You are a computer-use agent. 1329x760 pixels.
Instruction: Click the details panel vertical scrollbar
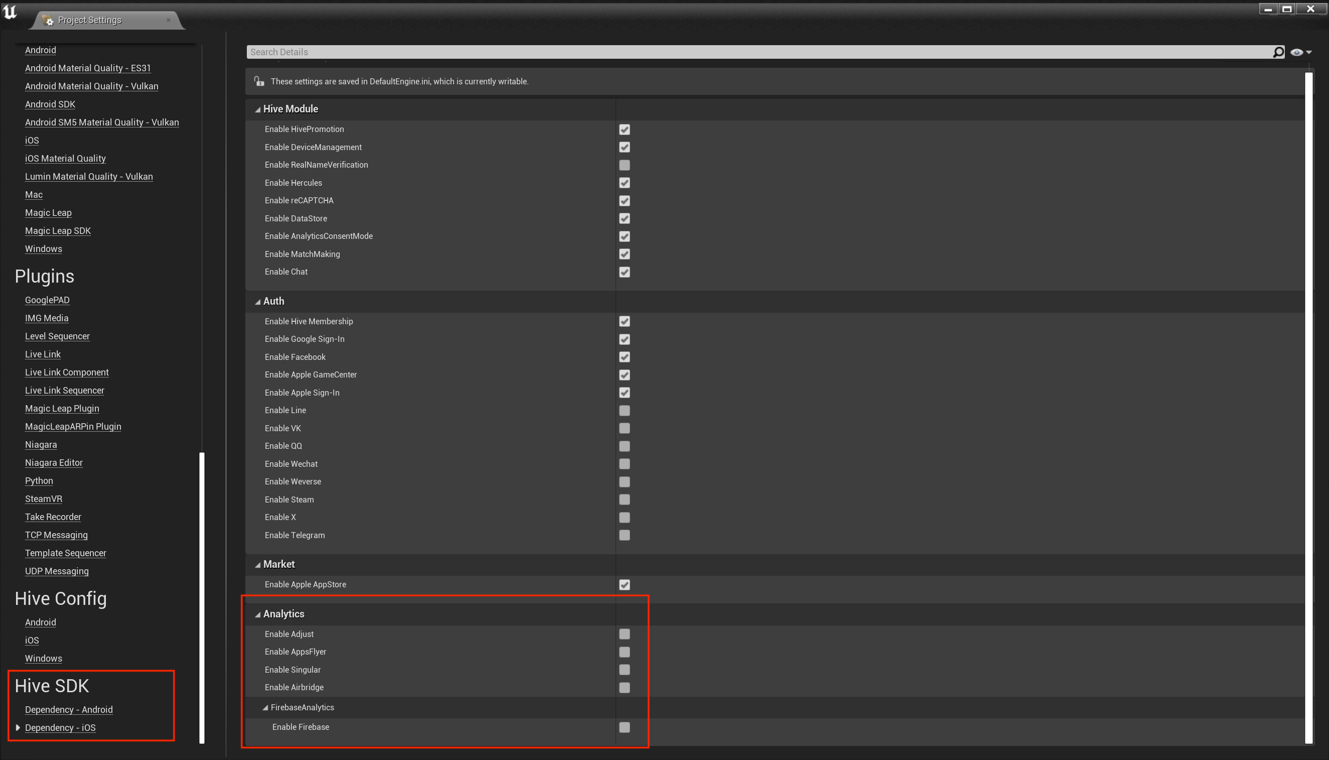pyautogui.click(x=1308, y=407)
